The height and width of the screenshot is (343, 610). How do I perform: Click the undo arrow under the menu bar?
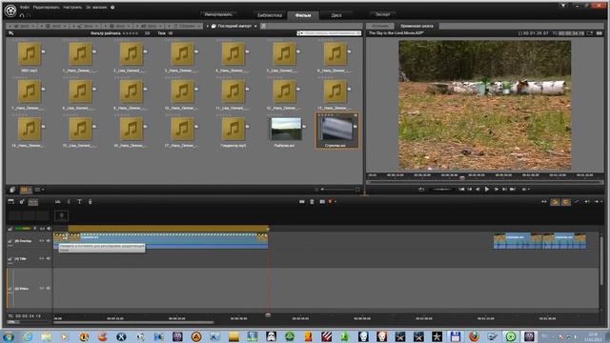[x=22, y=15]
